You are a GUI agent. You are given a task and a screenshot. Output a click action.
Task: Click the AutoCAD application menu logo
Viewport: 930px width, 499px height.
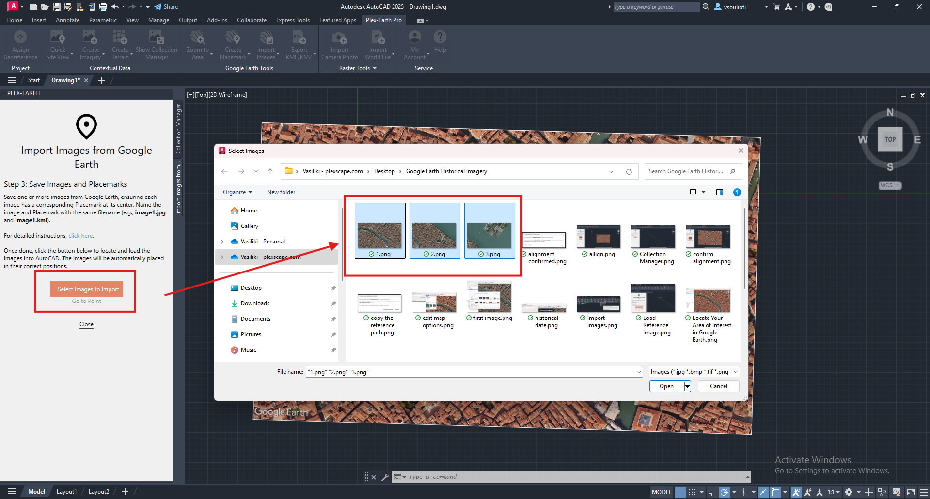[13, 6]
